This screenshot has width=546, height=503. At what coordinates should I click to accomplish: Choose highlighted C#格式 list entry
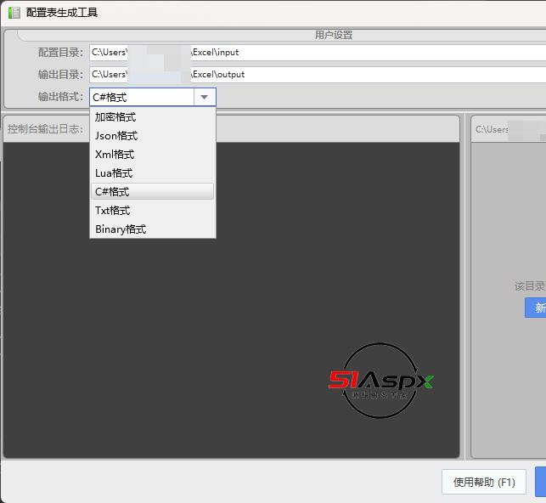pyautogui.click(x=112, y=192)
